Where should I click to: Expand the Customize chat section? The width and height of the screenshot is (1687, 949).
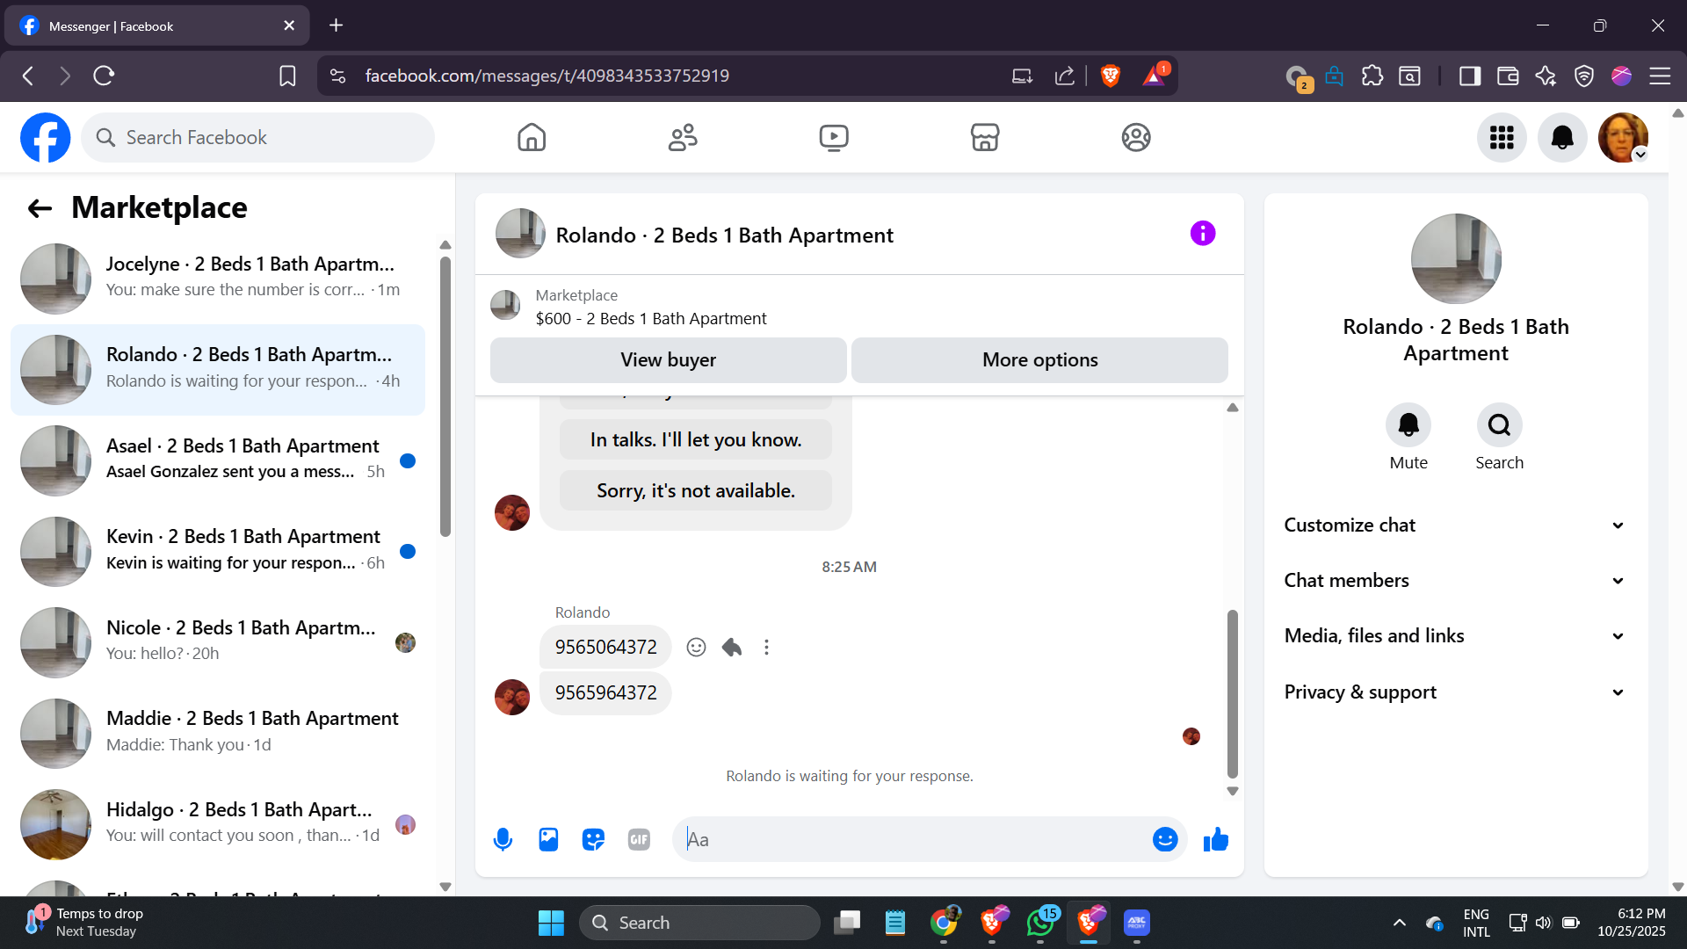[x=1455, y=525]
